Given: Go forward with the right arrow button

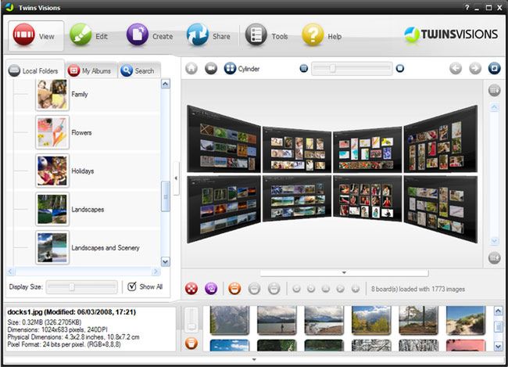Looking at the screenshot, I should (x=475, y=68).
